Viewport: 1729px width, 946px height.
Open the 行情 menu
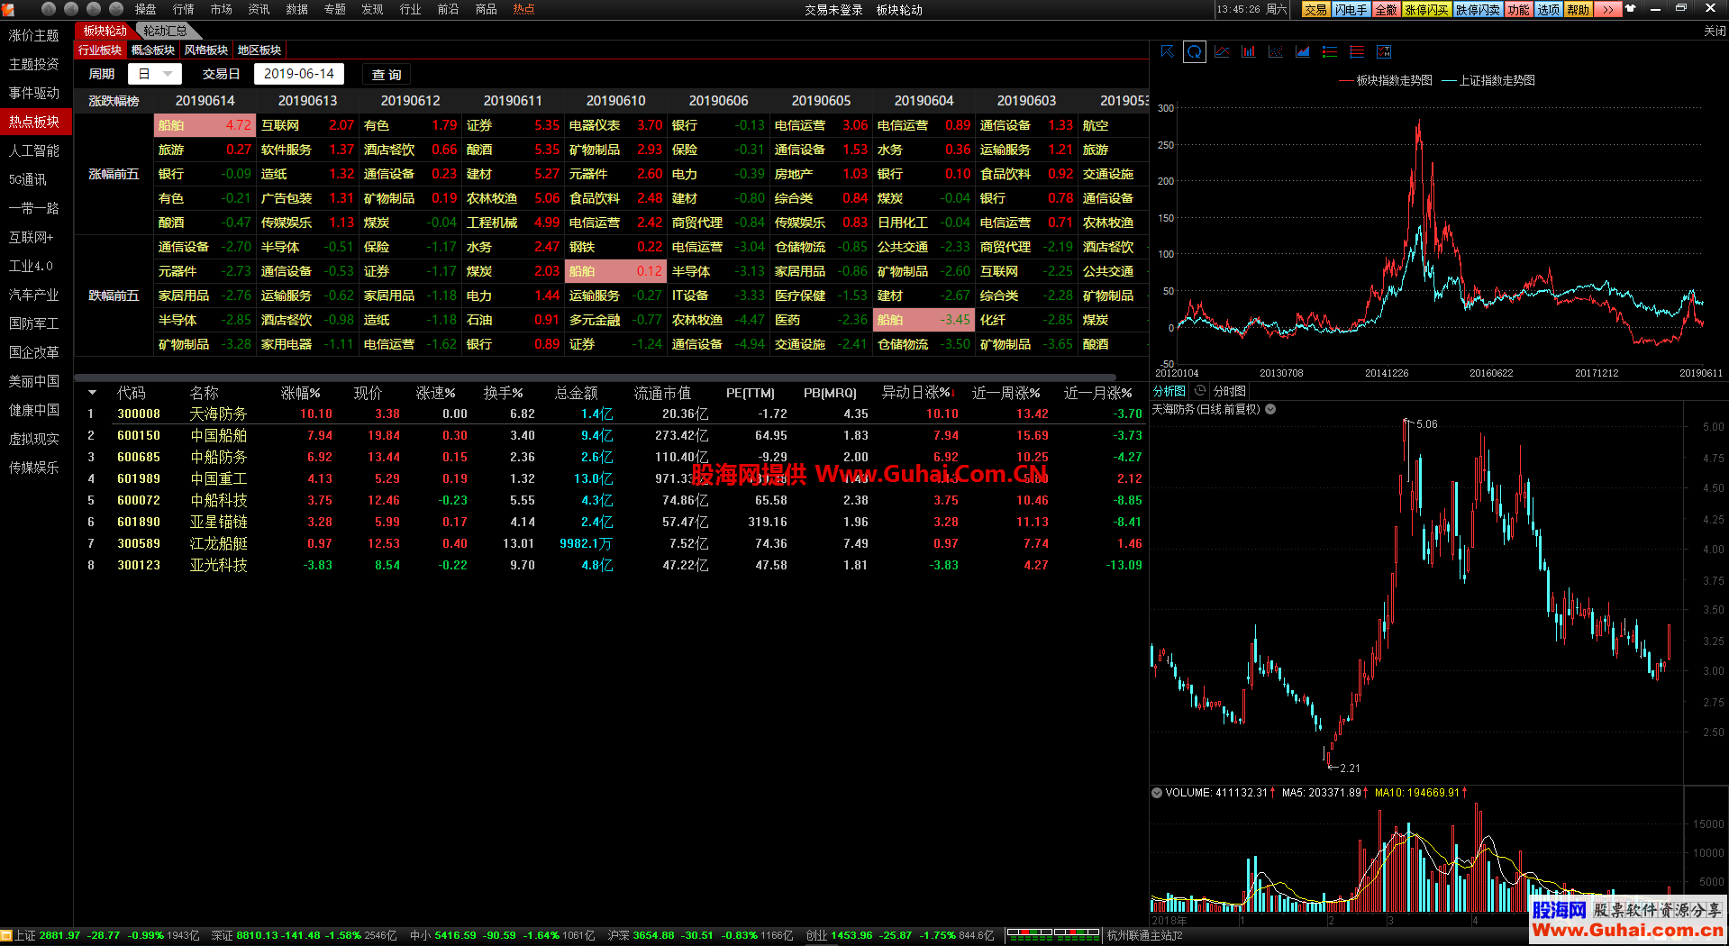[x=184, y=9]
